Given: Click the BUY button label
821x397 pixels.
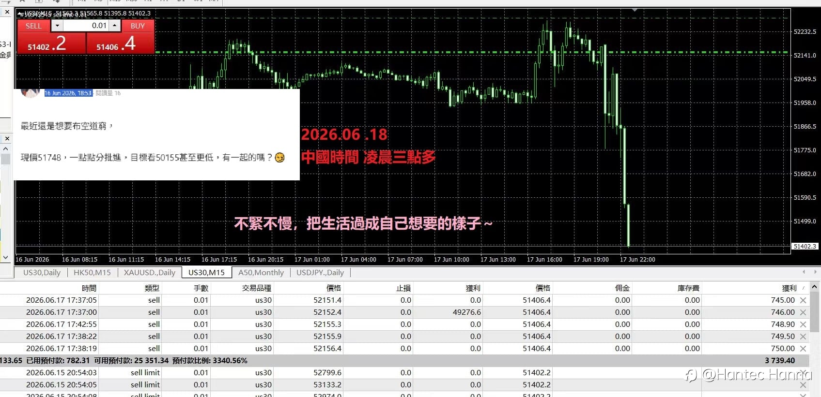Looking at the screenshot, I should [138, 26].
